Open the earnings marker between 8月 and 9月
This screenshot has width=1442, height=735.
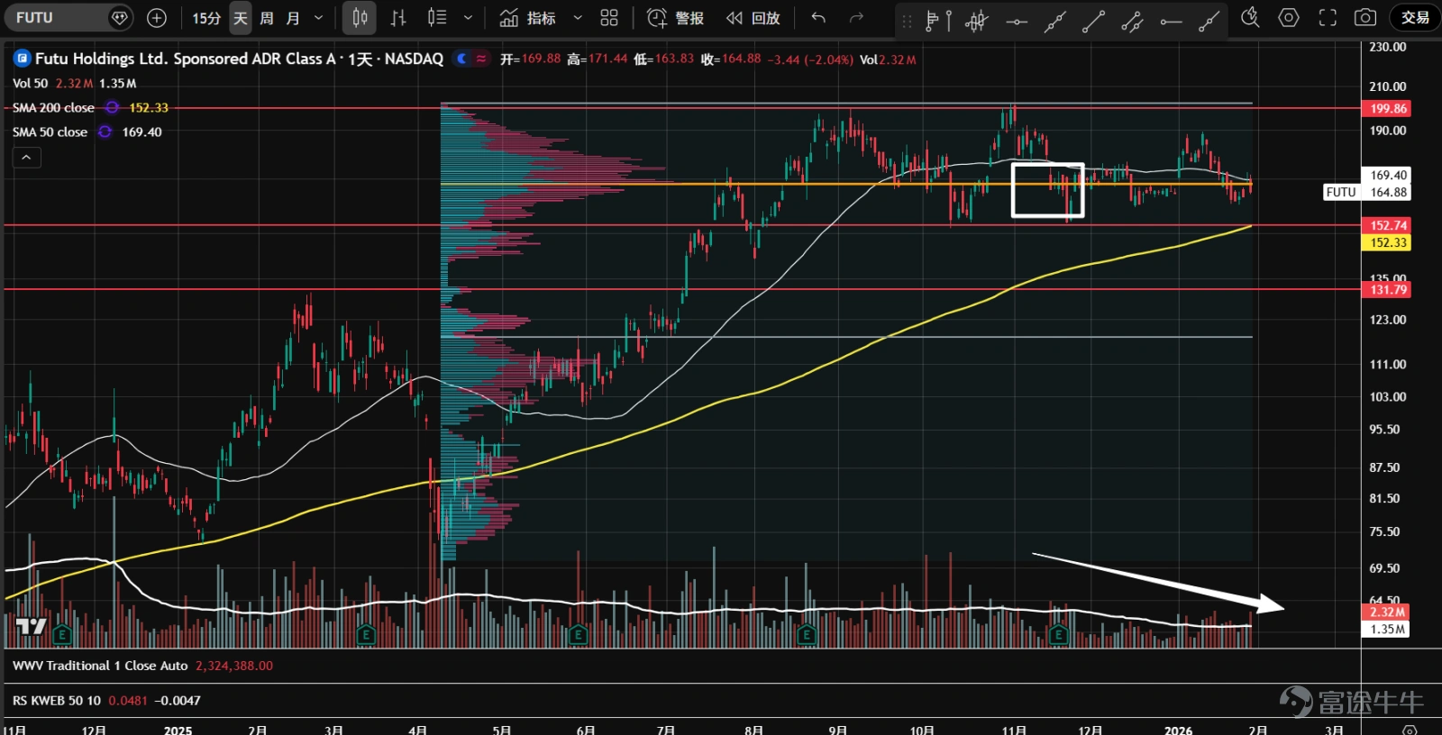[807, 635]
